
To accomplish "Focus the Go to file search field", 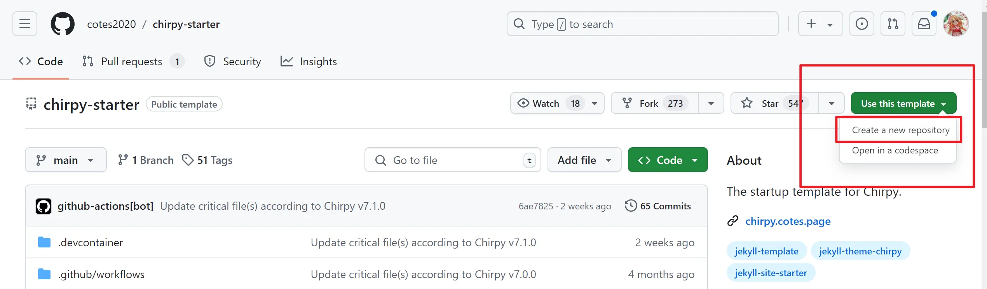I will pyautogui.click(x=453, y=160).
